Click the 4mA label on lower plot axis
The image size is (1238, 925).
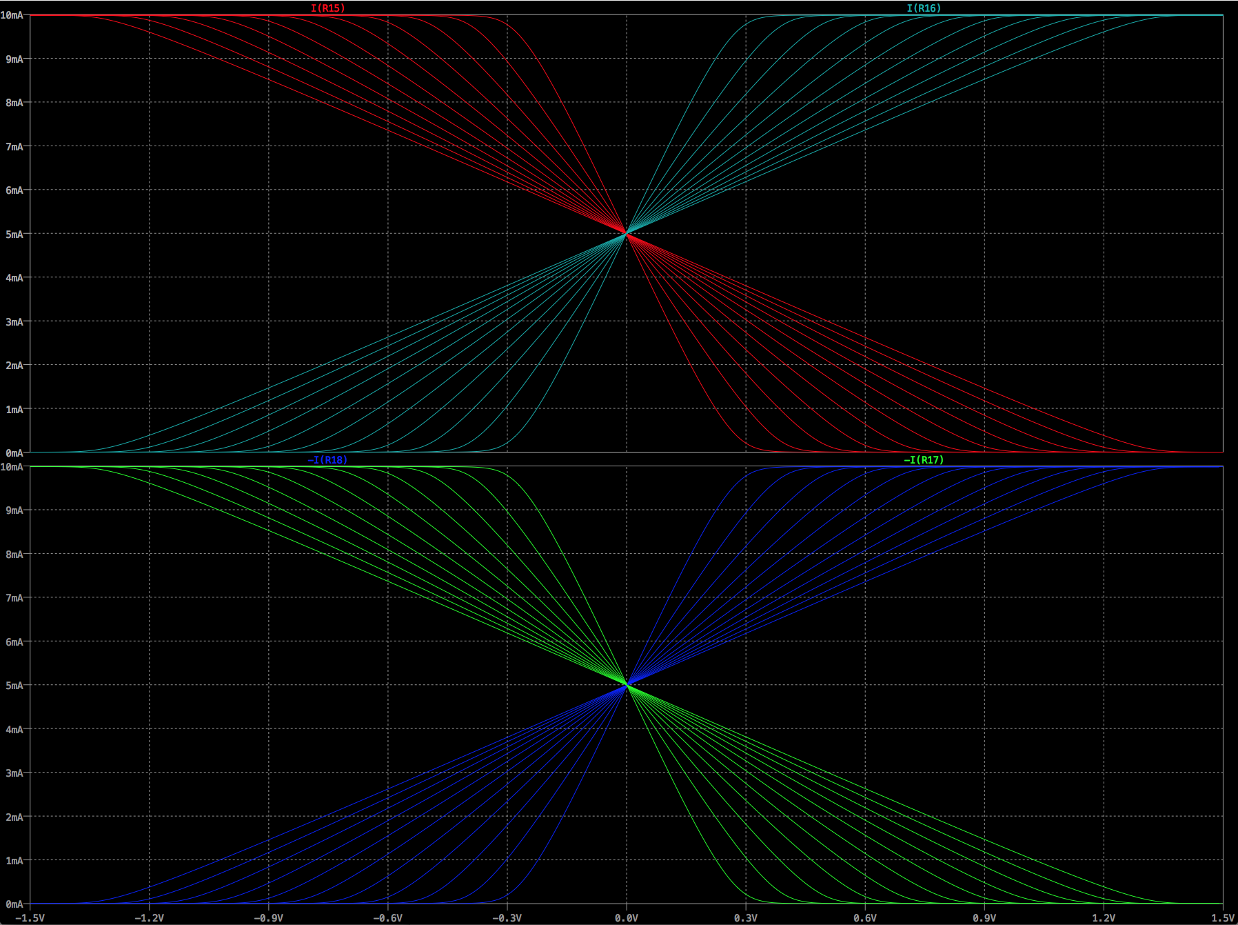click(x=14, y=730)
